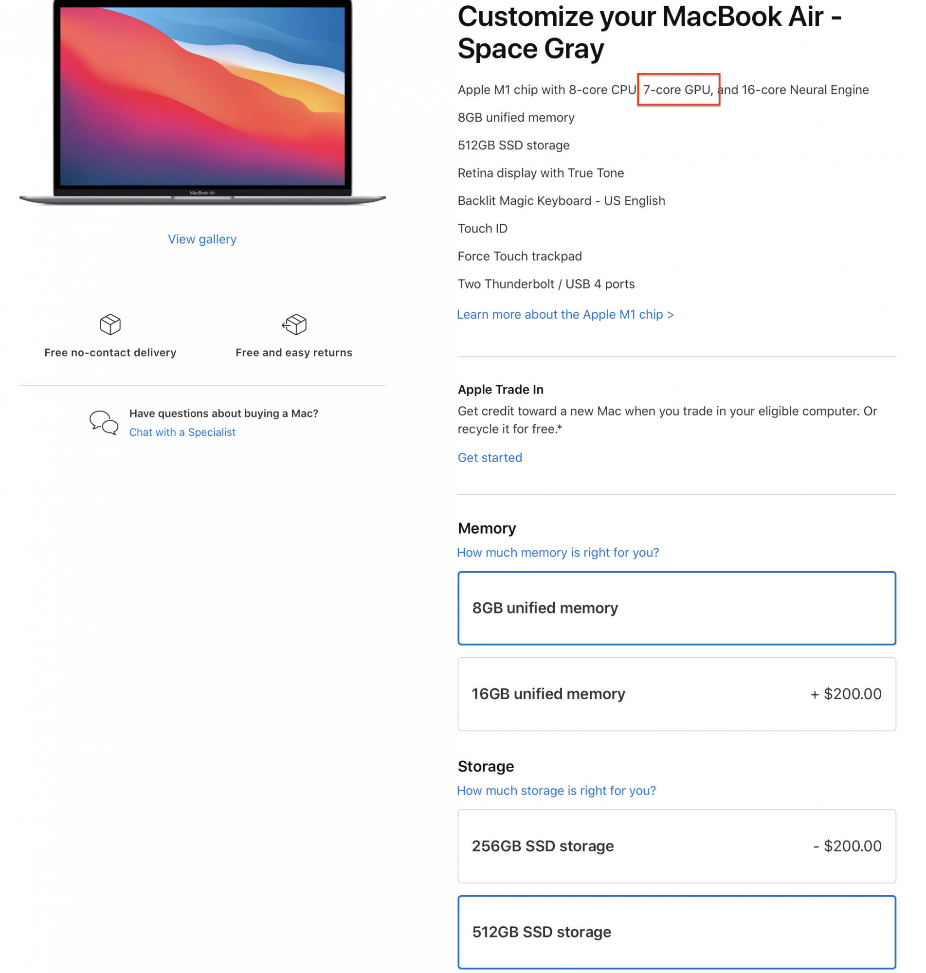Click the free no-contact delivery box icon
926x973 pixels.
tap(110, 324)
